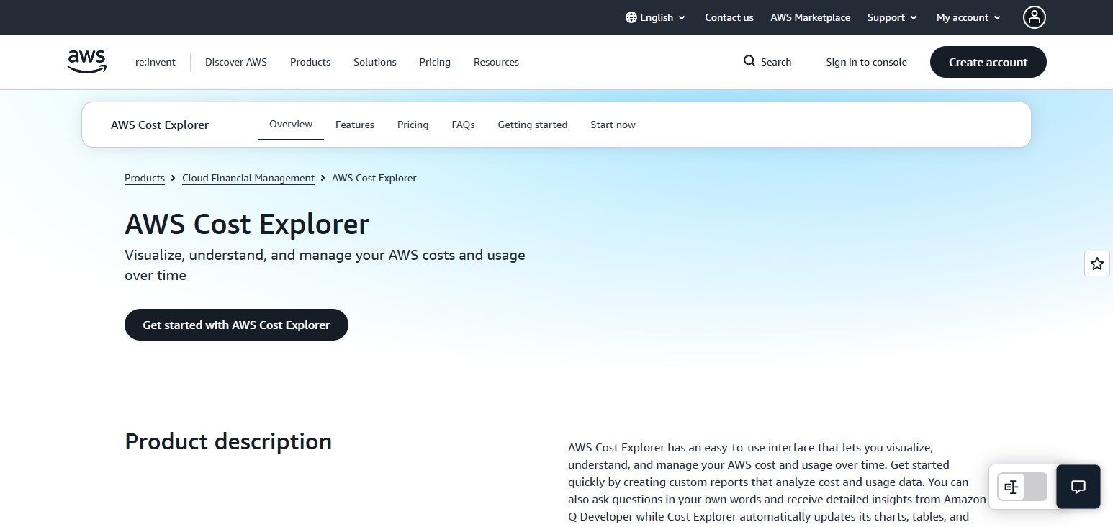Switch to the Features tab
Screen dimensions: 1113x527
point(355,125)
